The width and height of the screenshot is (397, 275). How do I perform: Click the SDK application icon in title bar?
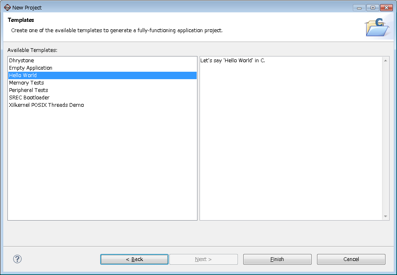pyautogui.click(x=7, y=7)
